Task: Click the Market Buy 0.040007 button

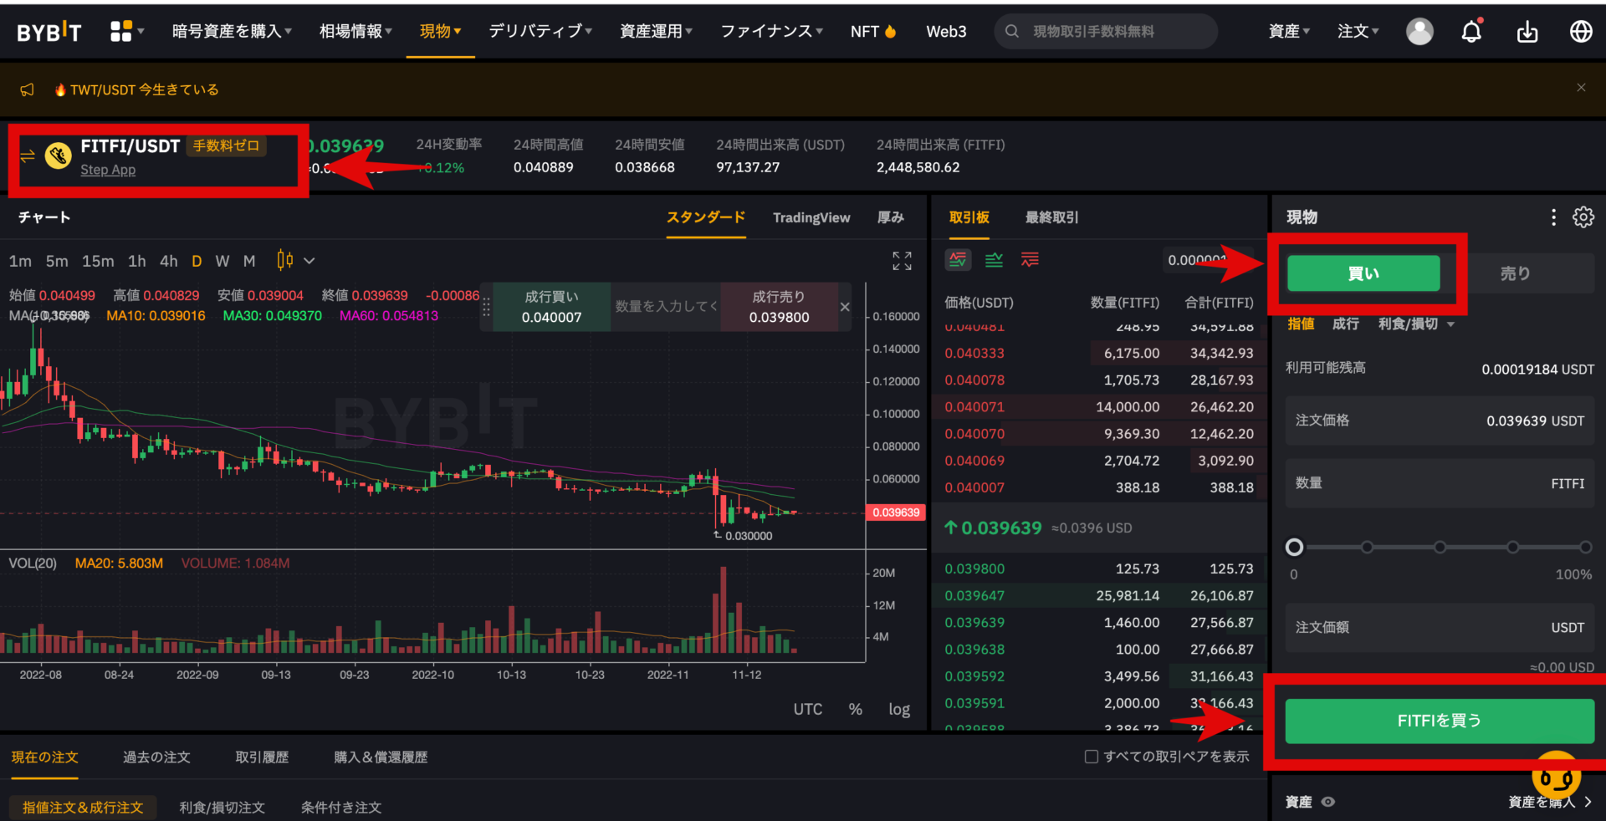Action: pos(551,307)
